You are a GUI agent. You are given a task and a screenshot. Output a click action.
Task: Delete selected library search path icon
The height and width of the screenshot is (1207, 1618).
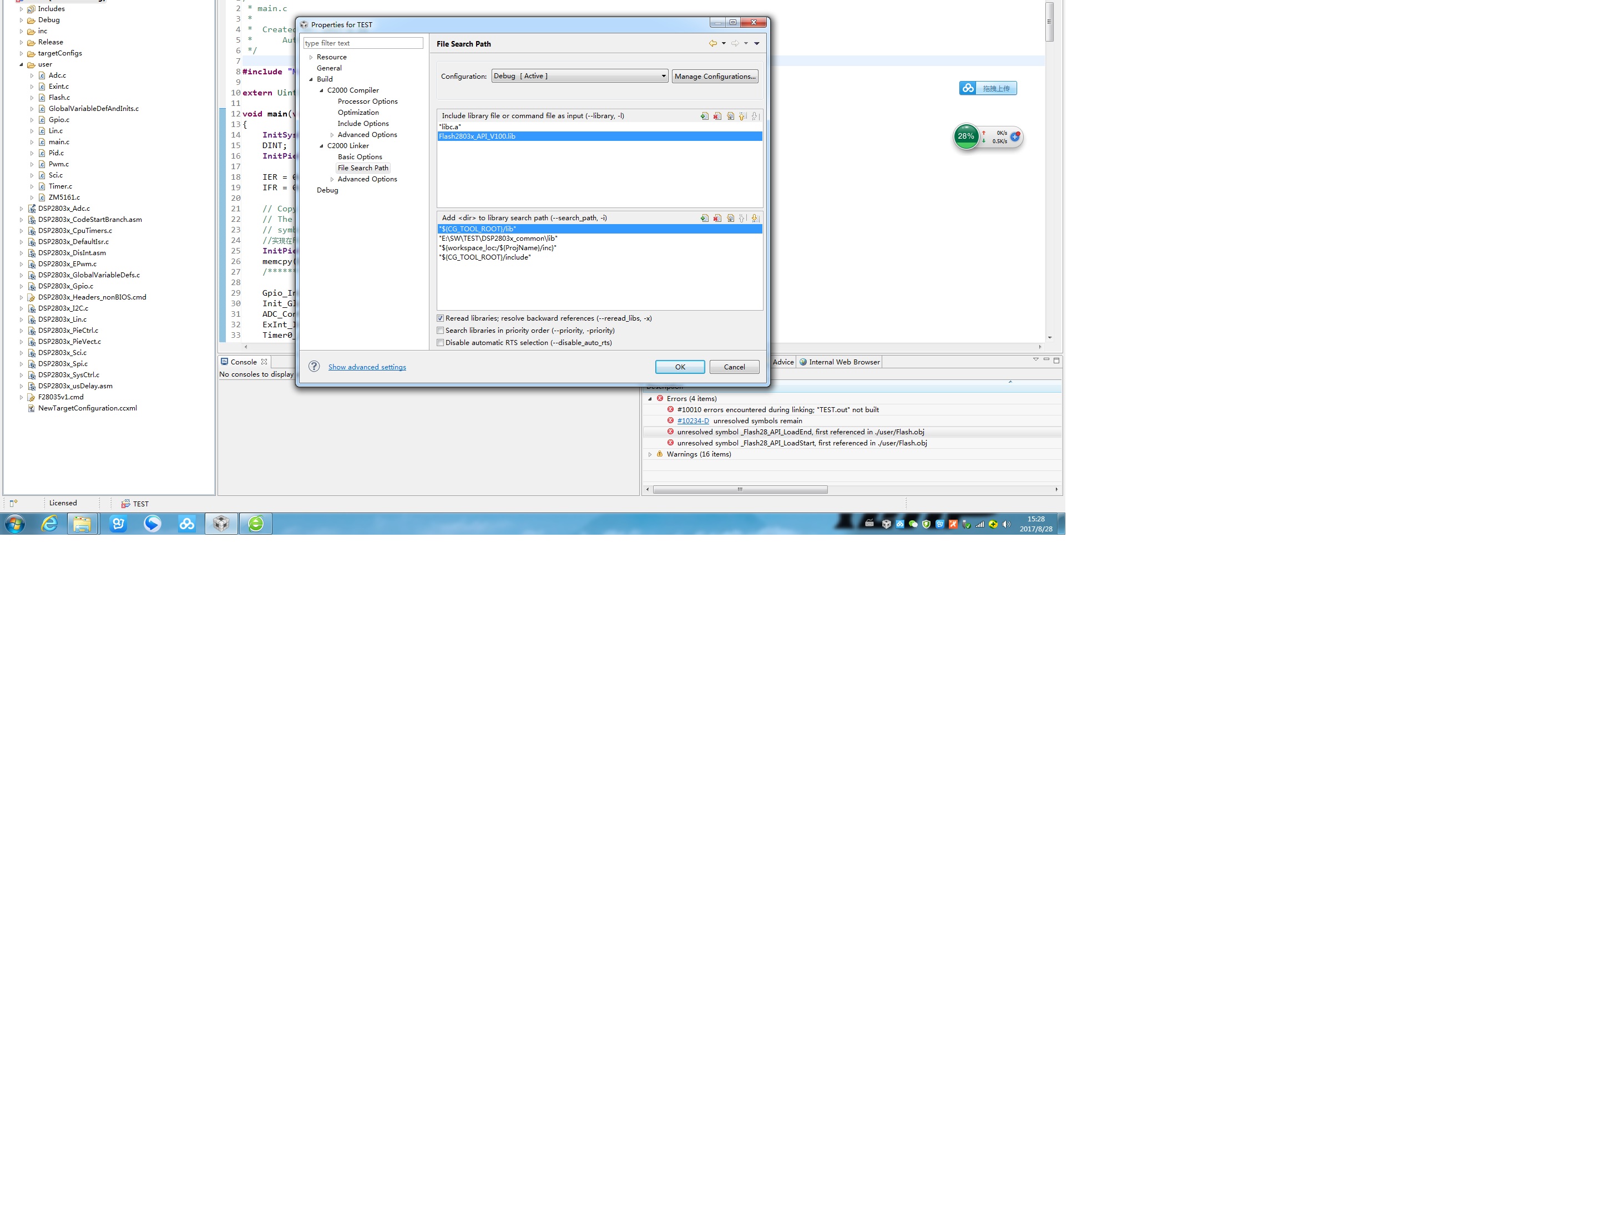tap(717, 218)
